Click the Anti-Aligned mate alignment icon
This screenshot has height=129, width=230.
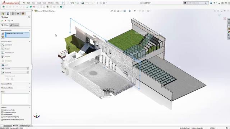coord(12,79)
